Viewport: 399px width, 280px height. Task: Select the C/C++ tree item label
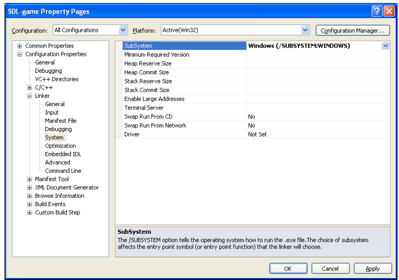click(44, 88)
